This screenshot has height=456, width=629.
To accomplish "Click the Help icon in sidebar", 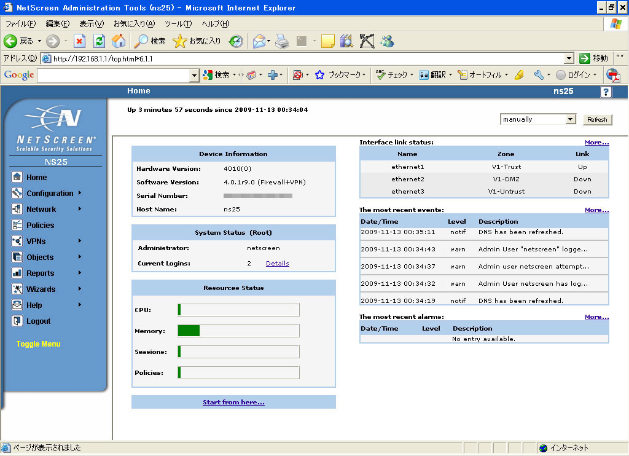I will [x=17, y=305].
